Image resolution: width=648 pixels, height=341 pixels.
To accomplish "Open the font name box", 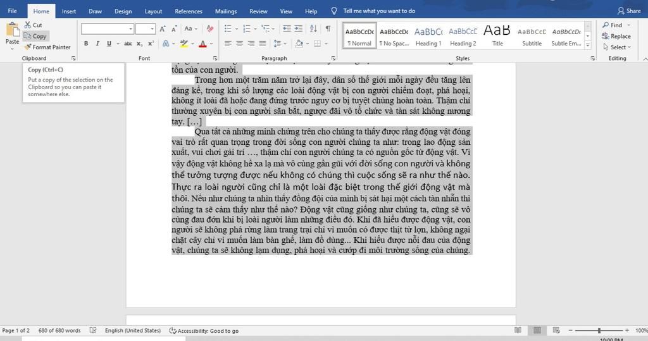I will (x=108, y=29).
